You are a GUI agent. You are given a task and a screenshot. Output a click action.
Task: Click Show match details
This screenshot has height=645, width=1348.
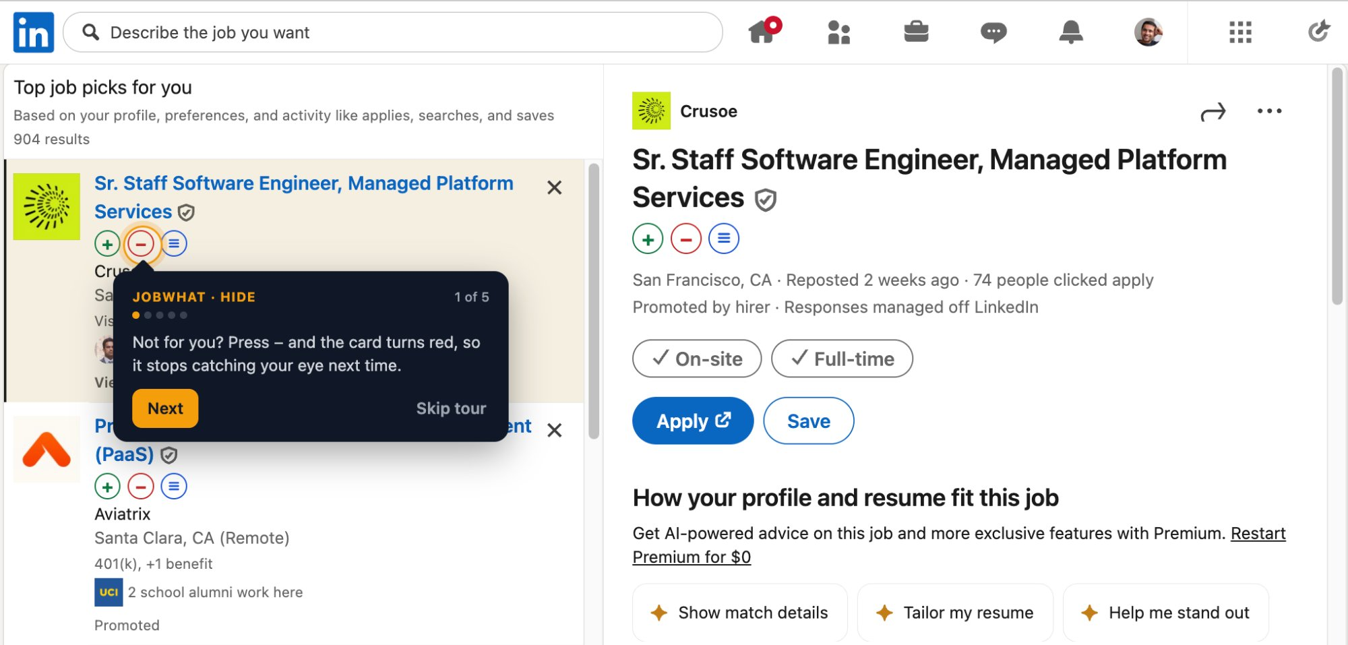pyautogui.click(x=740, y=613)
